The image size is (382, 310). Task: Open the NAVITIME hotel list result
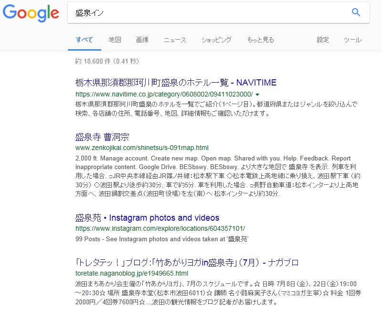176,83
